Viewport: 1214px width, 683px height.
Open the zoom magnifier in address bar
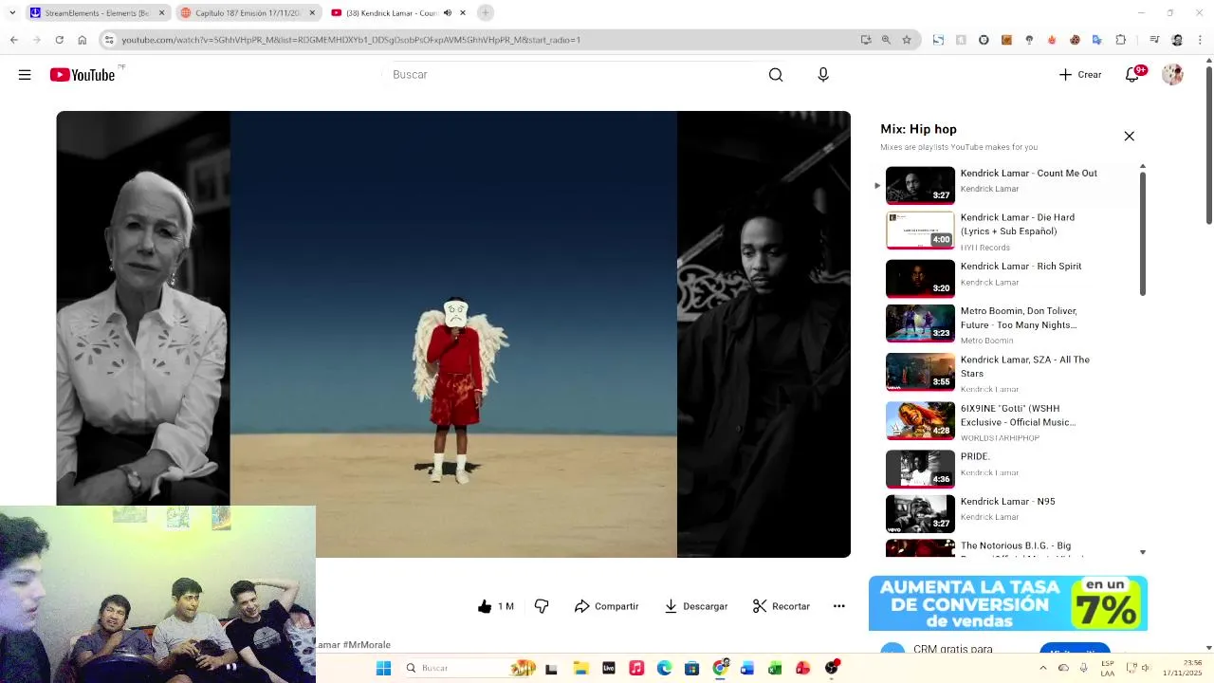(886, 40)
